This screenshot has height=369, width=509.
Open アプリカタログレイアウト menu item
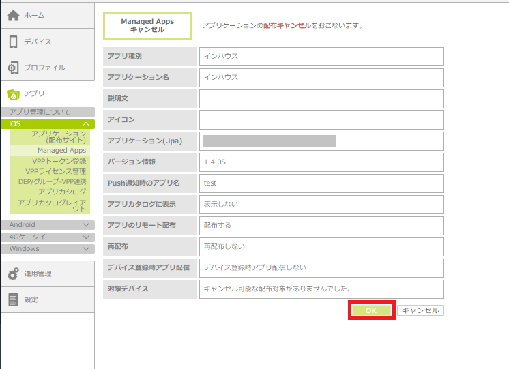coord(53,205)
